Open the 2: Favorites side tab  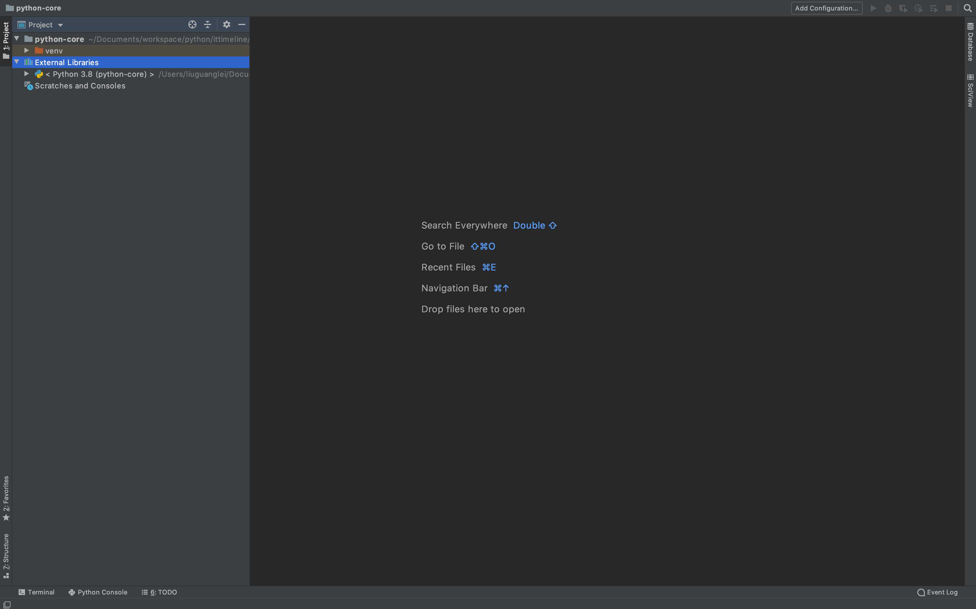(6, 498)
